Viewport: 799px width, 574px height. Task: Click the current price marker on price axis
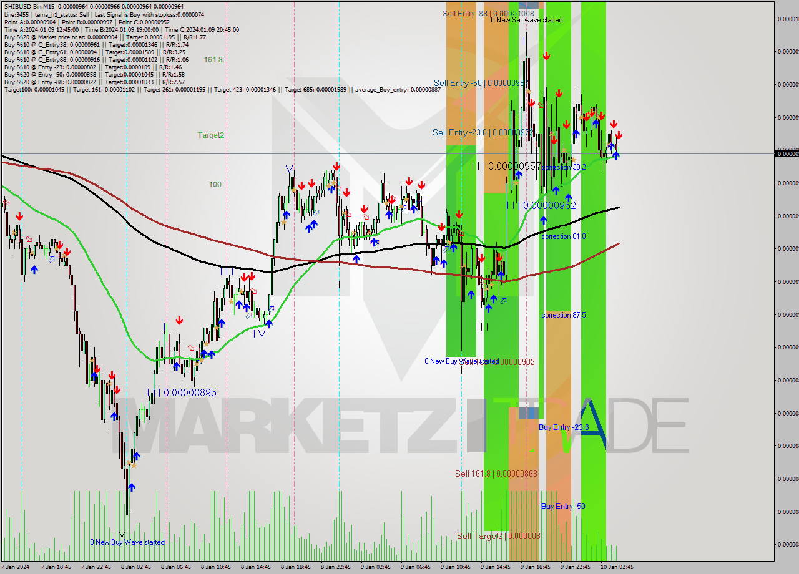click(x=787, y=153)
